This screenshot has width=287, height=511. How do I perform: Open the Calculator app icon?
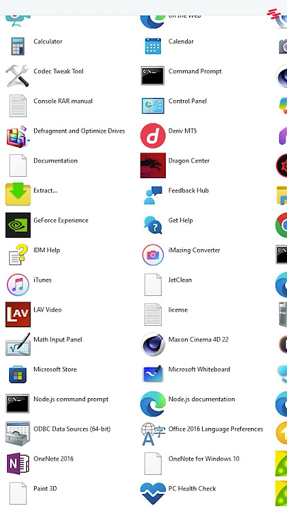[x=18, y=46]
